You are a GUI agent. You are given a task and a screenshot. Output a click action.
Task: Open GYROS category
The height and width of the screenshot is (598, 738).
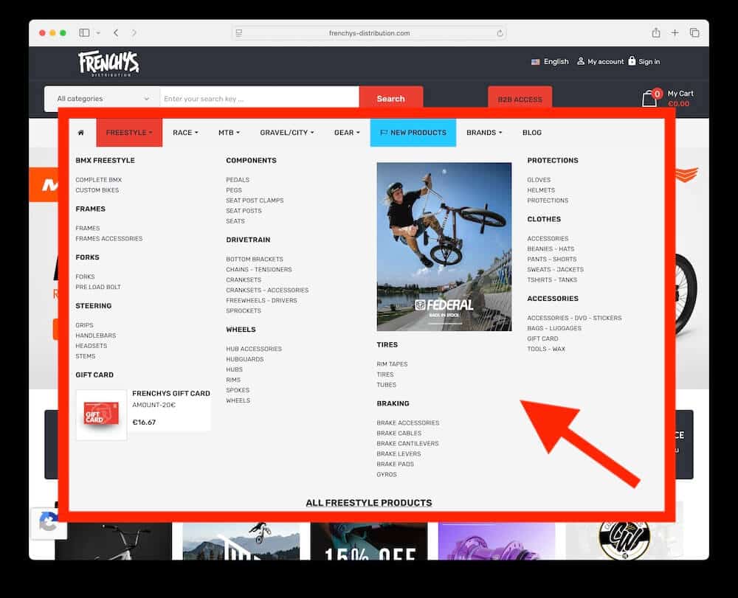[x=387, y=474]
